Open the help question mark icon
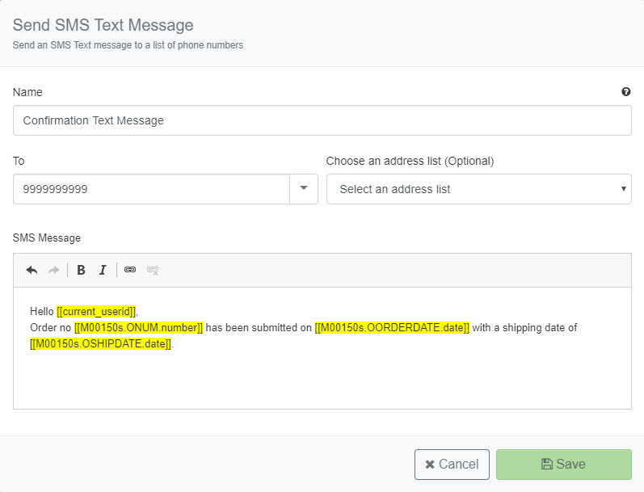Image resolution: width=644 pixels, height=492 pixels. [626, 91]
